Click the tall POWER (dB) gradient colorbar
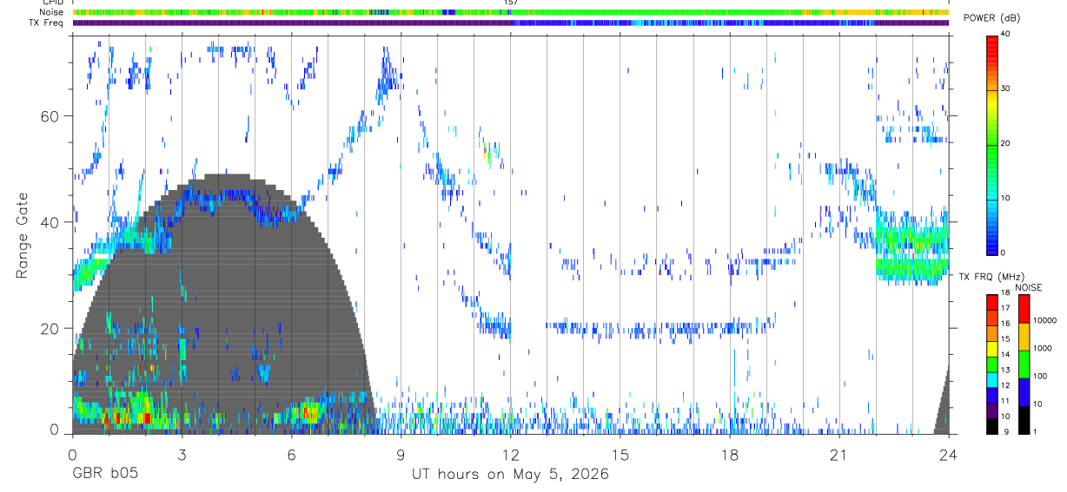 click(x=993, y=144)
